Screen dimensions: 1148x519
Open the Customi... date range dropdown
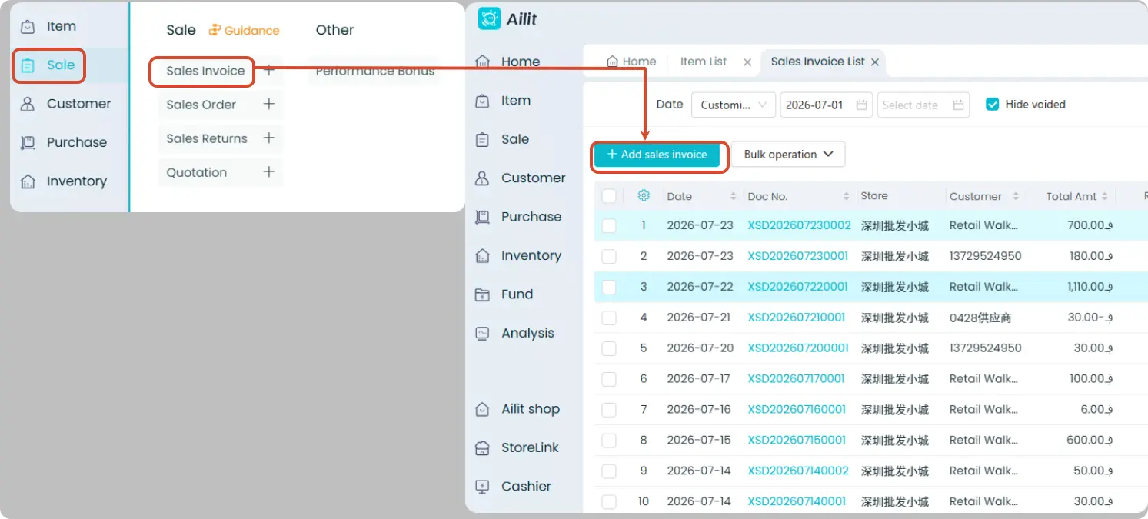click(733, 105)
